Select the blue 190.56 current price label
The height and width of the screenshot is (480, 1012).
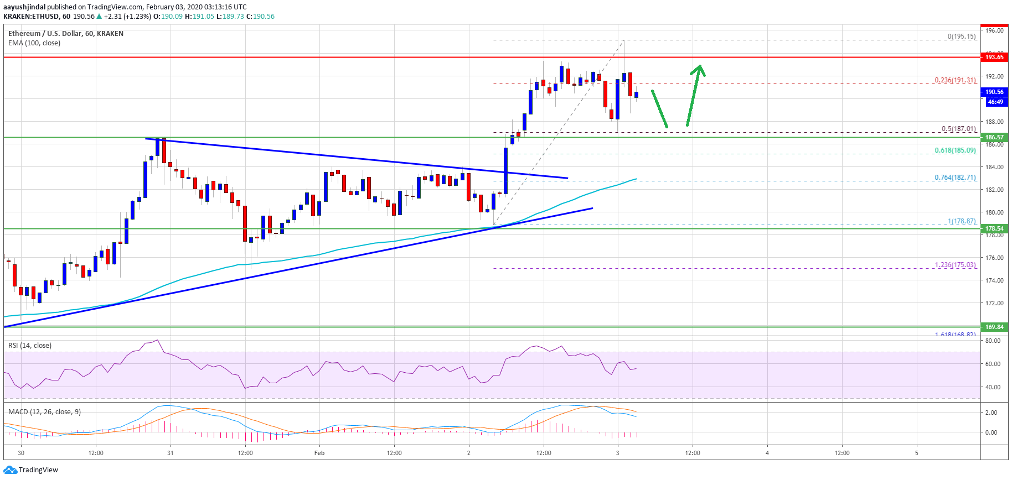click(x=994, y=92)
